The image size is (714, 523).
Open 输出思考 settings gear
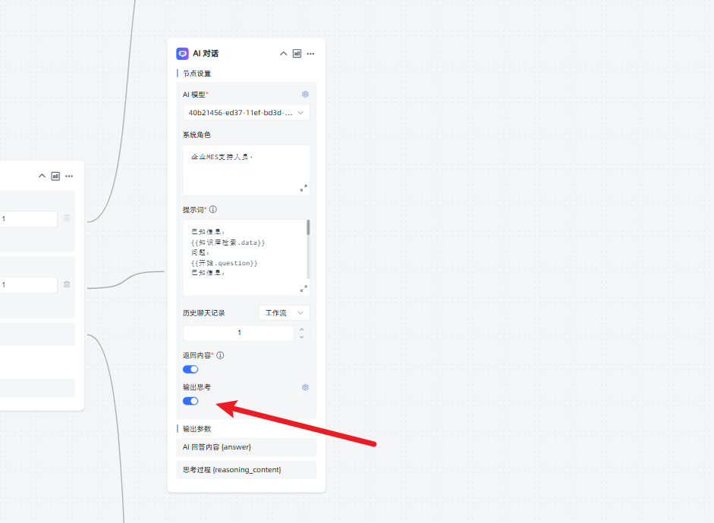tap(305, 387)
